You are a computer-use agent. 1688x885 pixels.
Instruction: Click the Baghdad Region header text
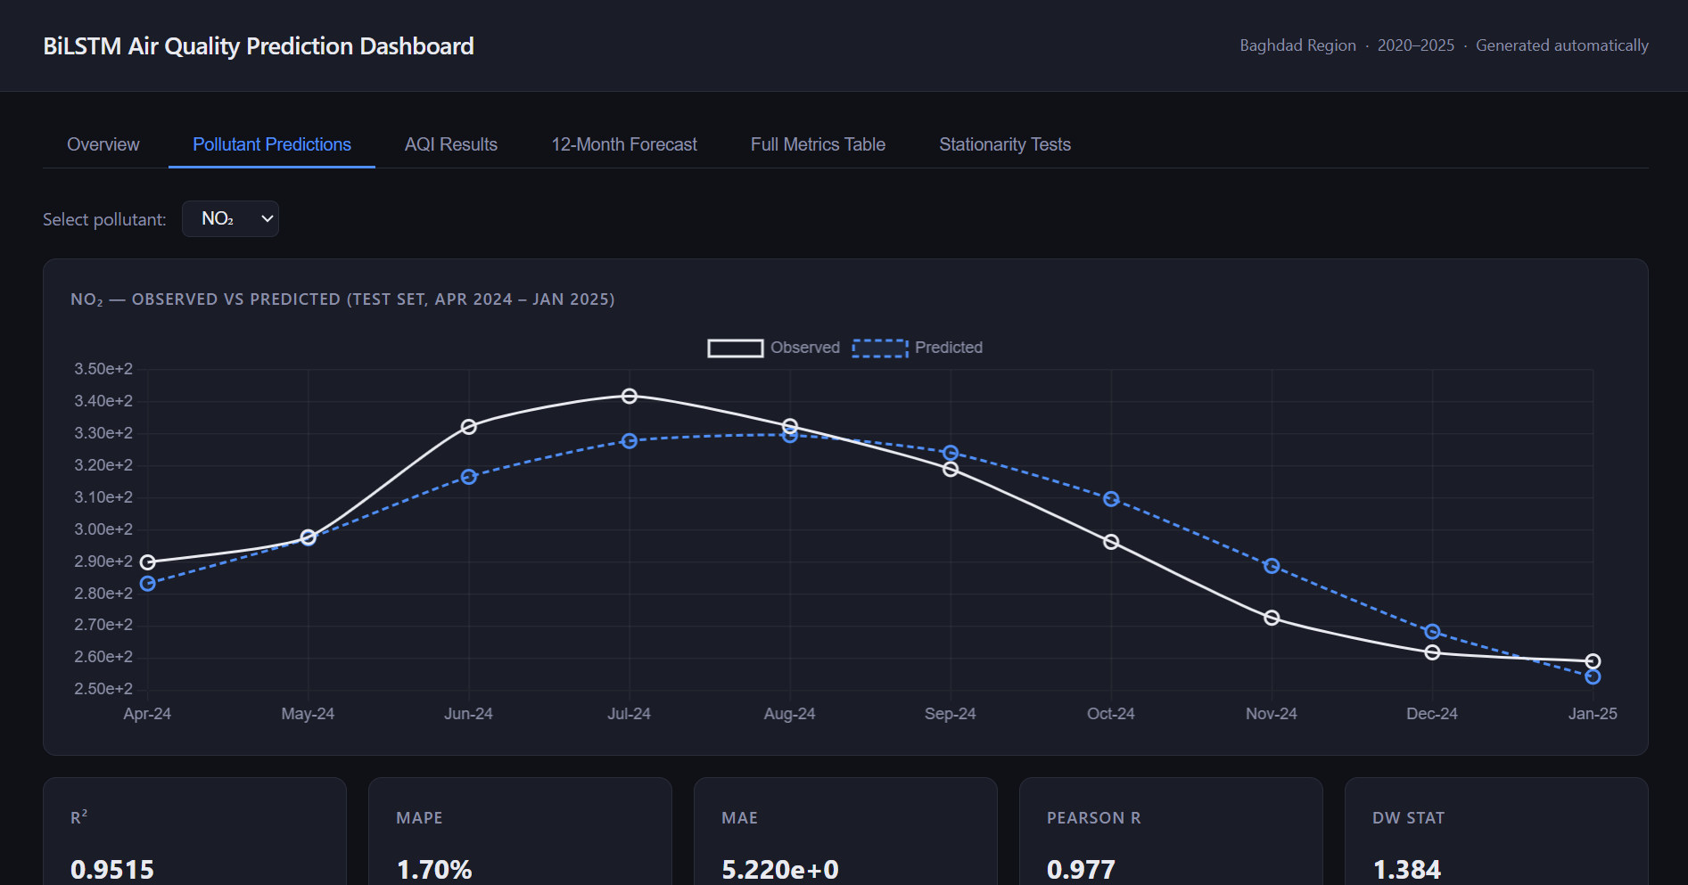1297,45
